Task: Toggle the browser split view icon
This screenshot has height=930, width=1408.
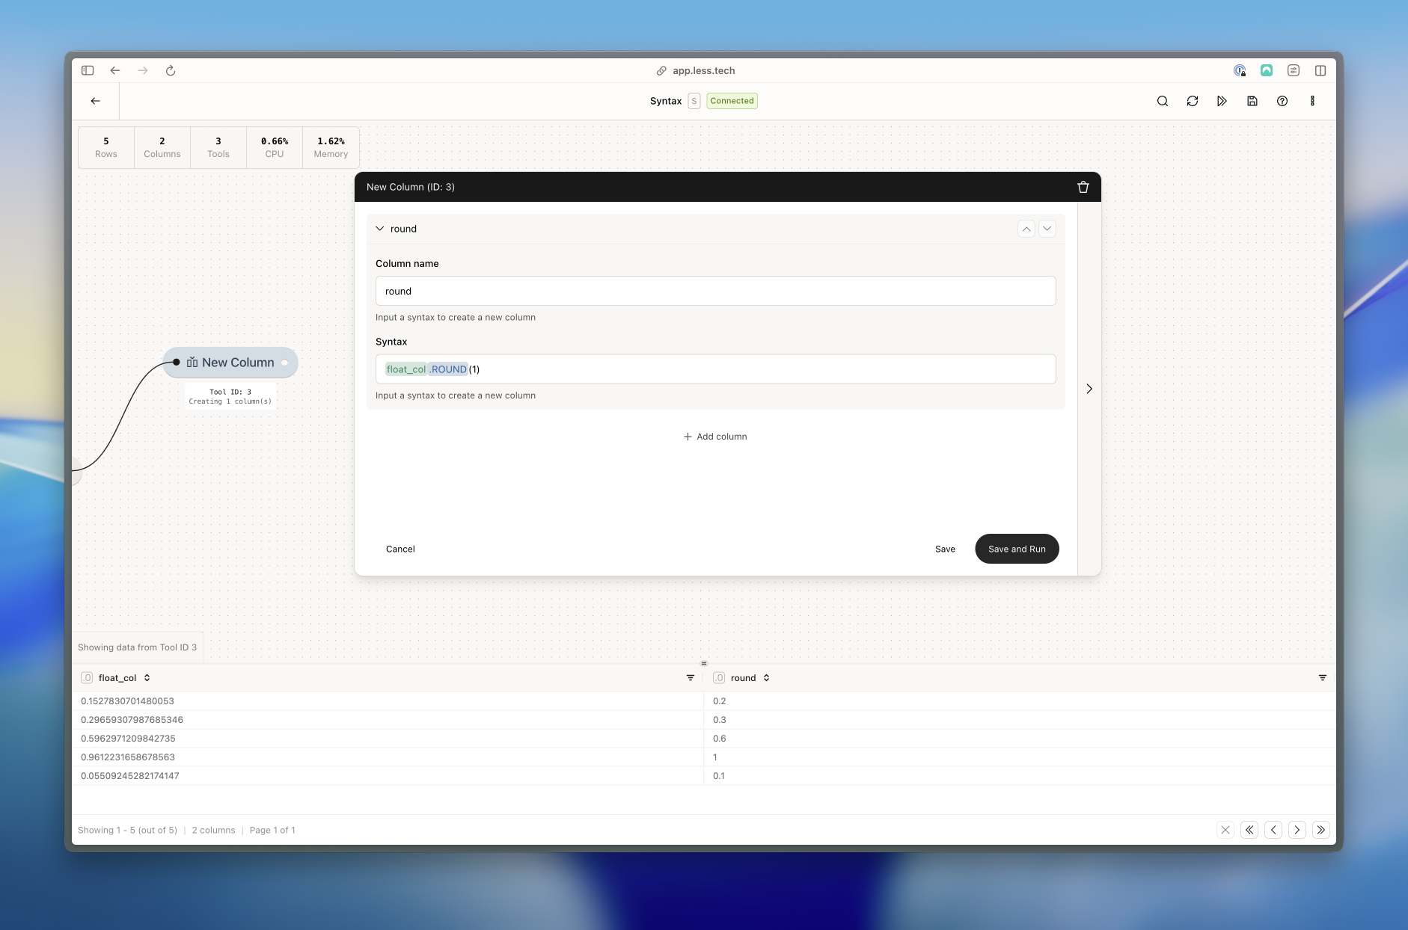Action: click(1320, 70)
